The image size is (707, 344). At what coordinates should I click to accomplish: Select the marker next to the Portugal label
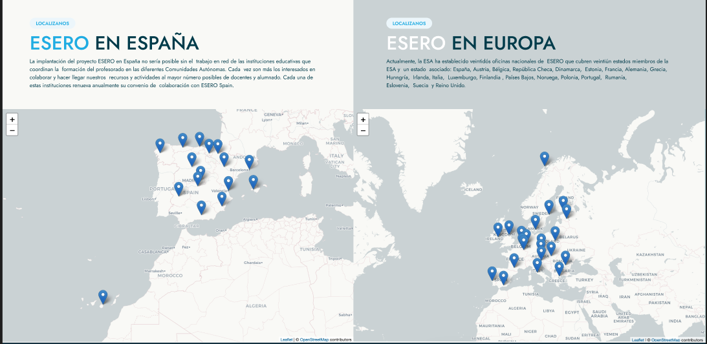click(179, 188)
